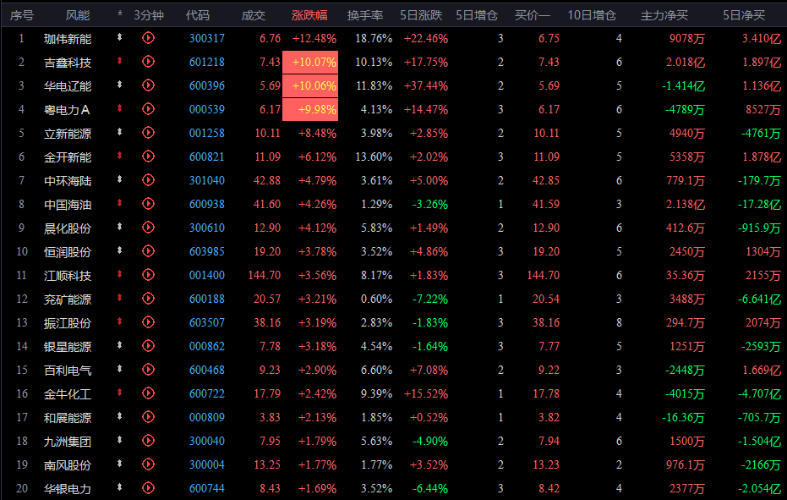Click the white marker icon beside 立新能源
The width and height of the screenshot is (787, 500).
(120, 133)
